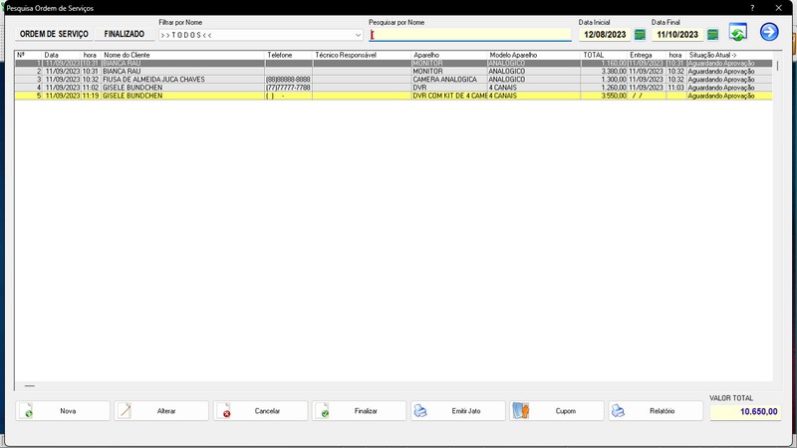The image size is (797, 448).
Task: Select the FINALIZADO tab
Action: [124, 34]
